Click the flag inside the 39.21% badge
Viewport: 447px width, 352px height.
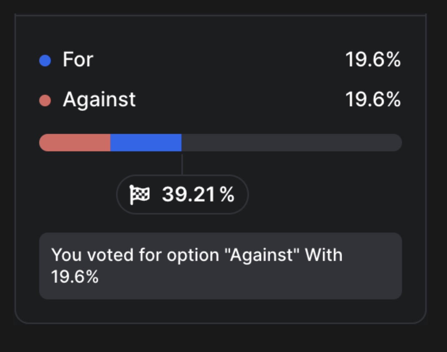coord(140,194)
